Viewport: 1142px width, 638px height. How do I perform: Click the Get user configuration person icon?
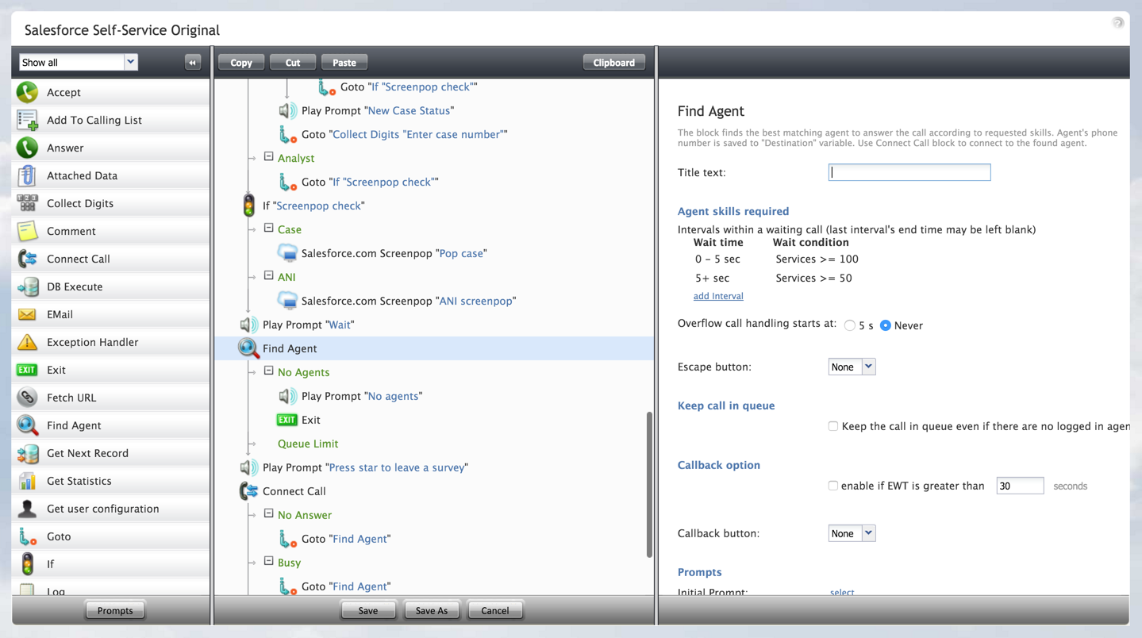(27, 509)
